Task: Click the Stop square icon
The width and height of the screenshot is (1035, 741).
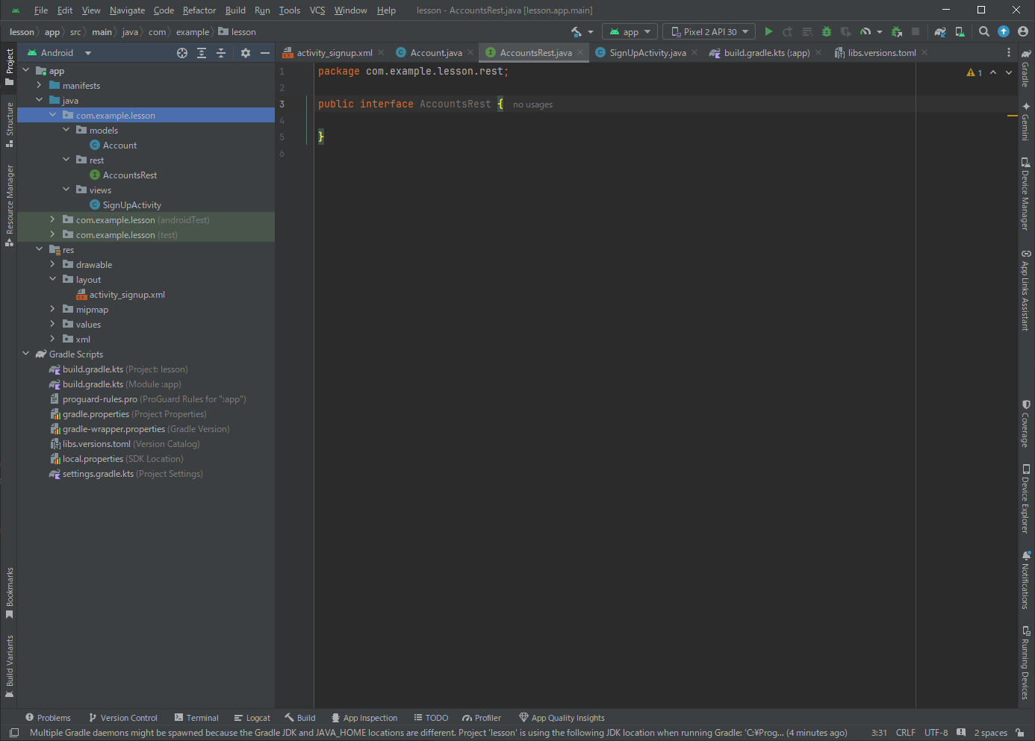Action: tap(916, 31)
